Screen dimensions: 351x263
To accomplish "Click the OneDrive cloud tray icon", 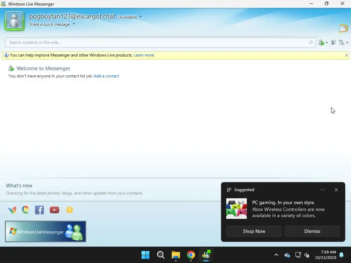I will (x=287, y=255).
